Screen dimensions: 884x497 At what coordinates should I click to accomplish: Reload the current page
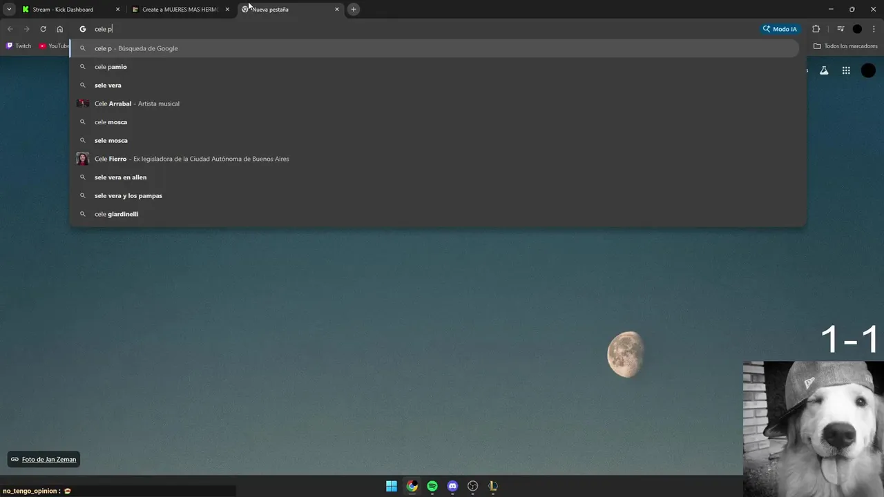pos(43,29)
